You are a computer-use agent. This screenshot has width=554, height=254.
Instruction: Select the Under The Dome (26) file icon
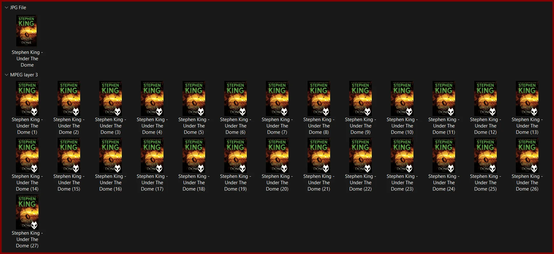coord(527,155)
